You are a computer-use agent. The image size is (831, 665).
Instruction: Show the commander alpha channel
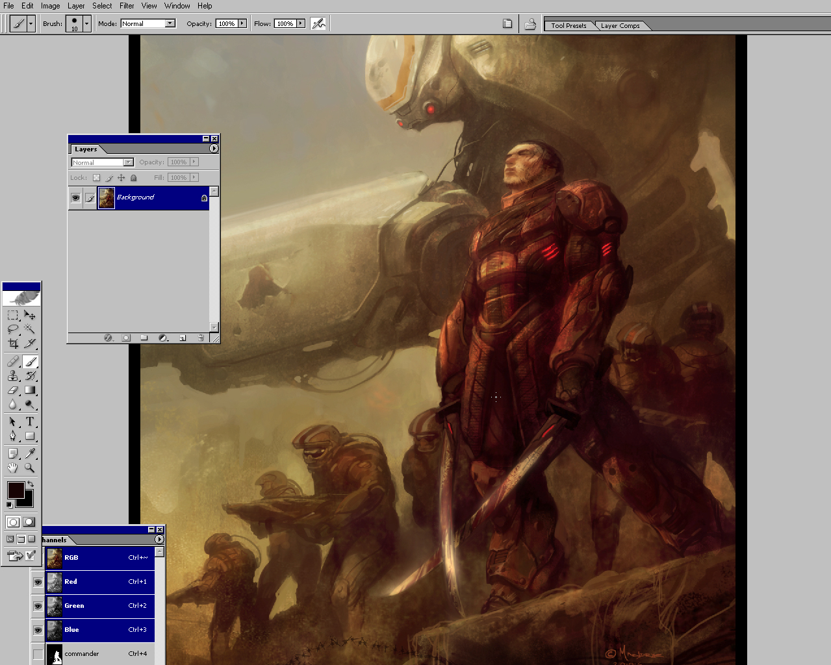38,654
